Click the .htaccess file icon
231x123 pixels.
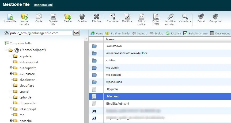tap(94, 96)
